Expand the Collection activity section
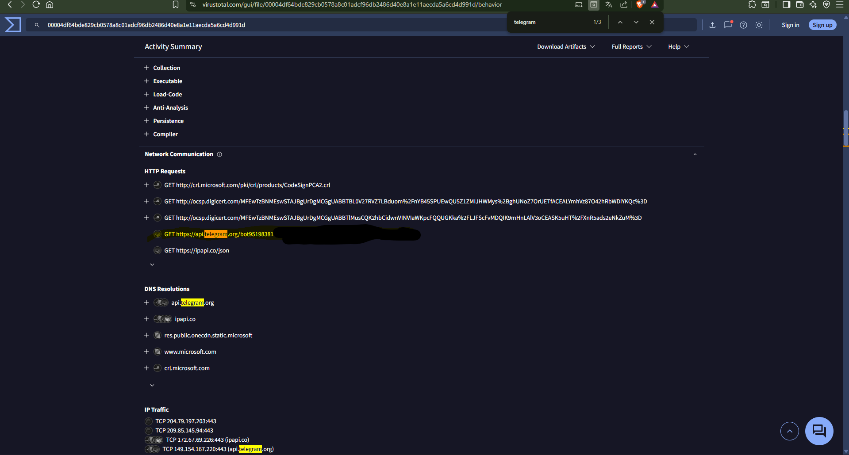 [146, 68]
